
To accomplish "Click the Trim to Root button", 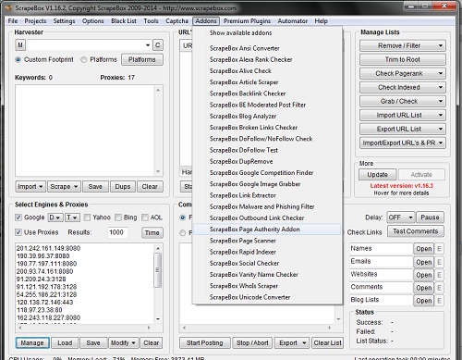I will click(x=402, y=59).
